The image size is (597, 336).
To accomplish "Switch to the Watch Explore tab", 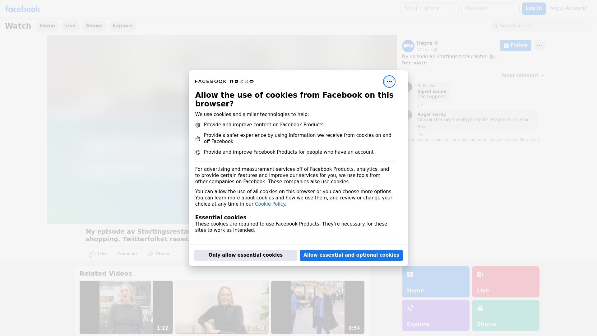I will [123, 26].
